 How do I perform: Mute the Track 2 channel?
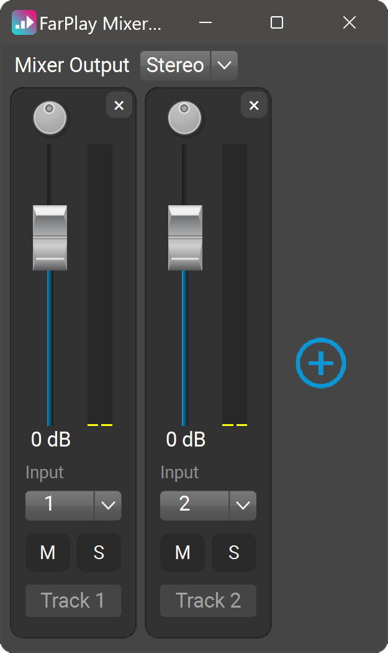point(183,552)
